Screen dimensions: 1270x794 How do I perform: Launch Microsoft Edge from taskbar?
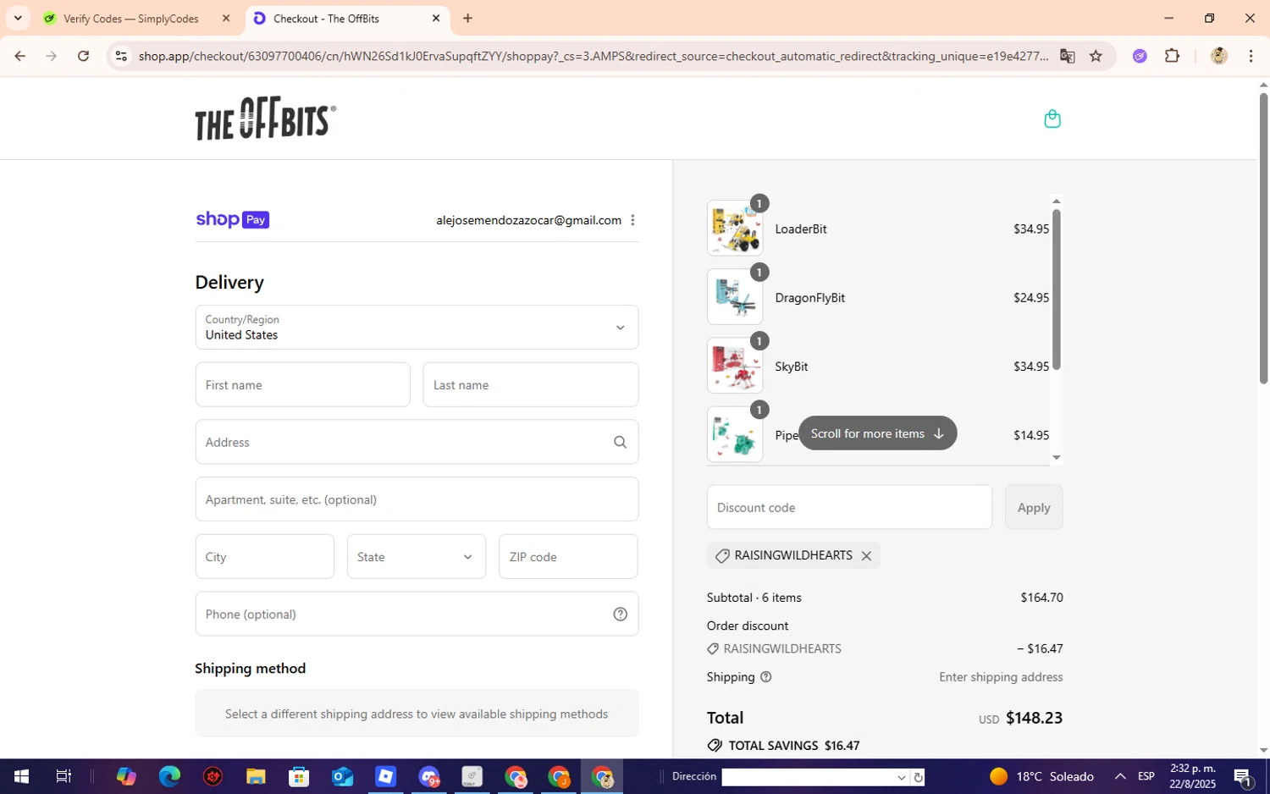pyautogui.click(x=169, y=776)
